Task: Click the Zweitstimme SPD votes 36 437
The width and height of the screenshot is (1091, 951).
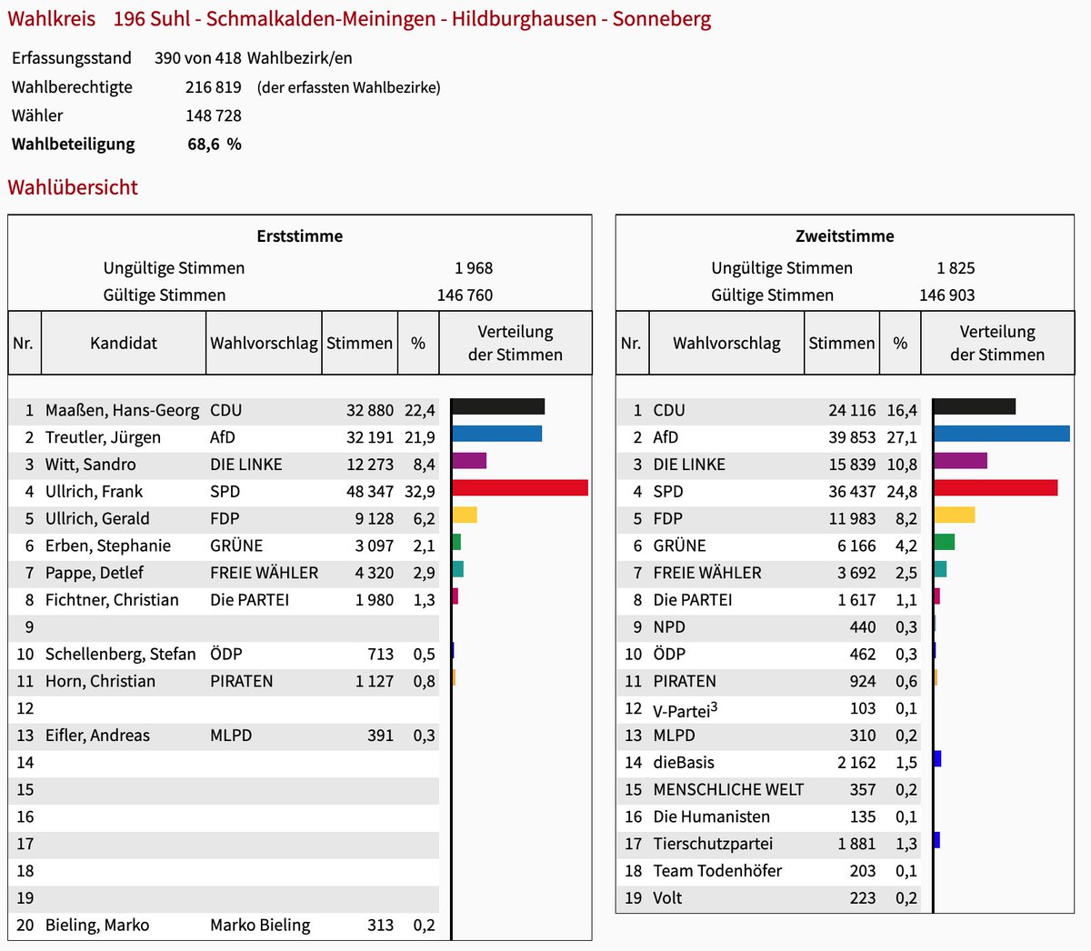Action: click(852, 492)
